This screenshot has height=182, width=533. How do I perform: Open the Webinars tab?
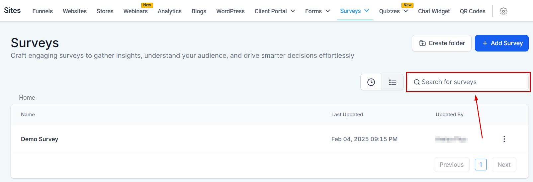coord(135,11)
